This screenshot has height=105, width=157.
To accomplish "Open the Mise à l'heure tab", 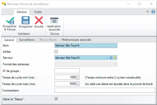I will pyautogui.click(x=48, y=40).
